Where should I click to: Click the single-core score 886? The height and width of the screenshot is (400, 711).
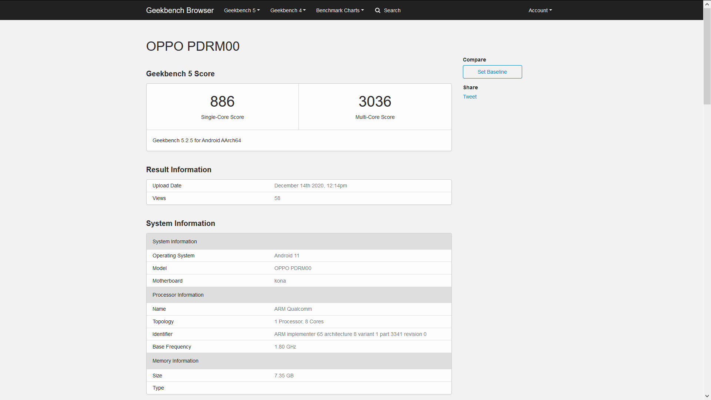[x=222, y=101]
